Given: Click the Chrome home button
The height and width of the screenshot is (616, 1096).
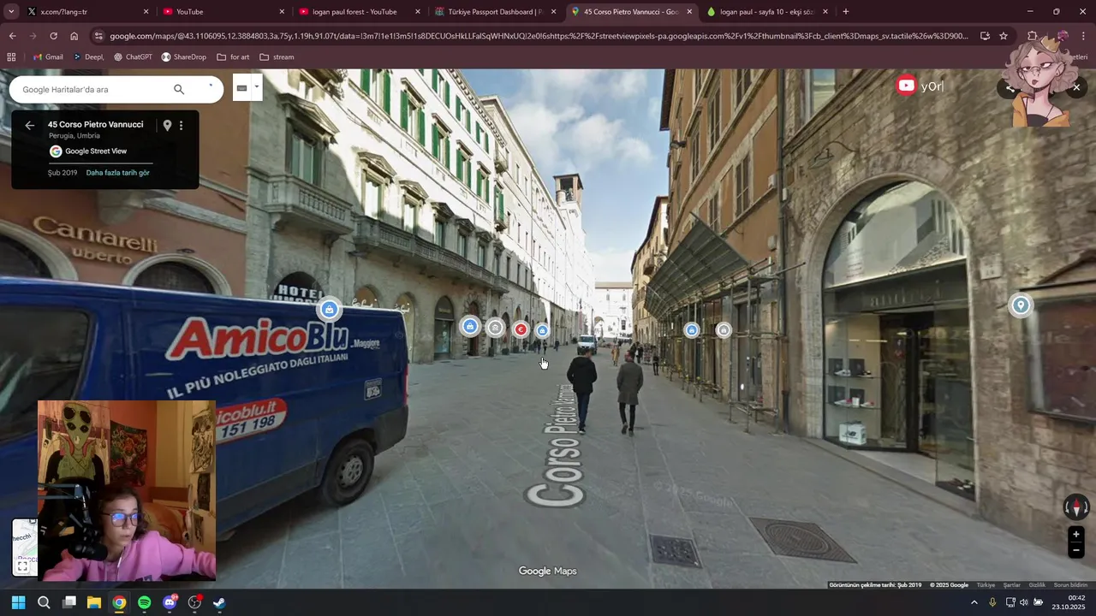Looking at the screenshot, I should 74,36.
